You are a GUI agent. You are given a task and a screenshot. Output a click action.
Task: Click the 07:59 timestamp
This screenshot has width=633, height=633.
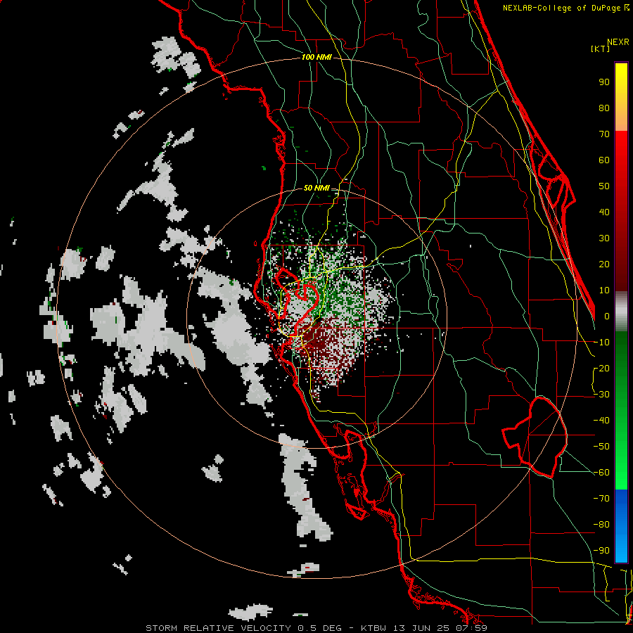pos(470,628)
